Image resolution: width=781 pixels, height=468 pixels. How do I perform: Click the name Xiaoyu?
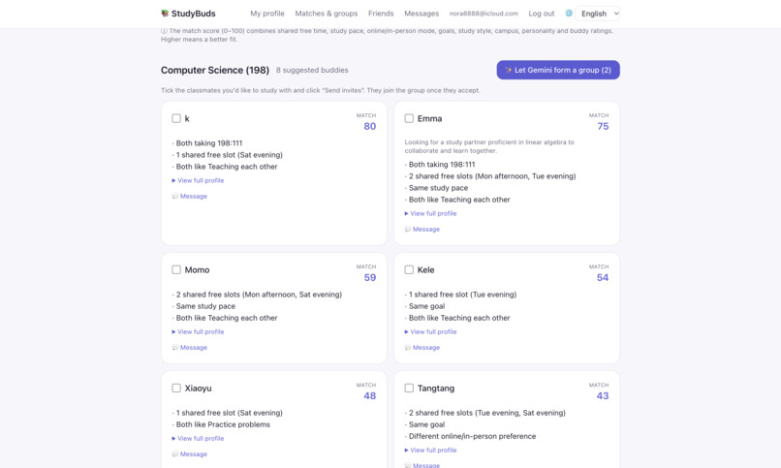pyautogui.click(x=199, y=389)
